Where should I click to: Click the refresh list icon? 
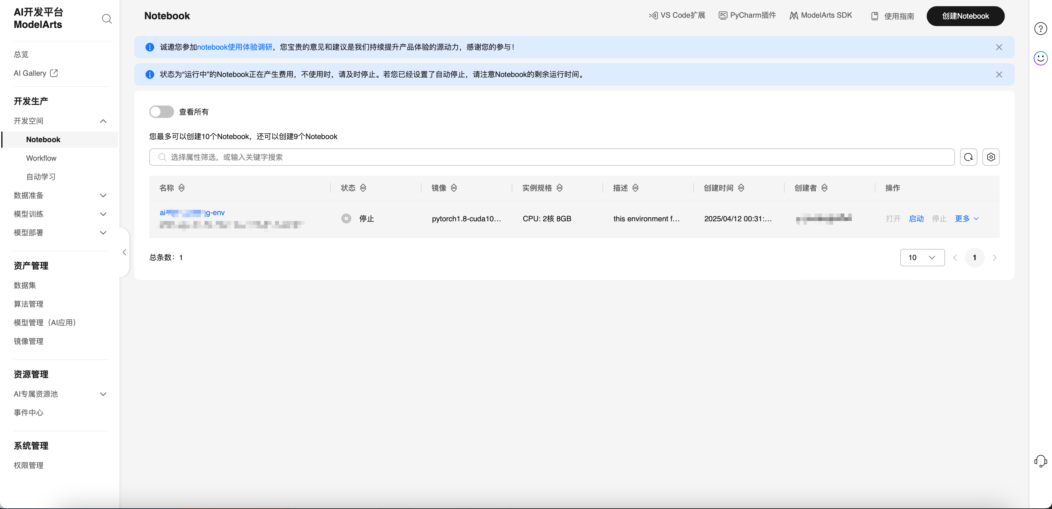click(968, 157)
